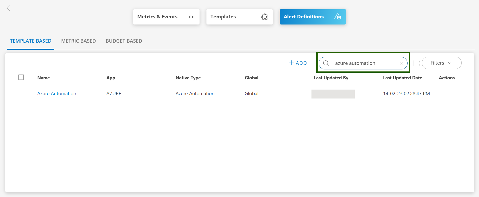Click the App column header
This screenshot has width=479, height=197.
111,78
